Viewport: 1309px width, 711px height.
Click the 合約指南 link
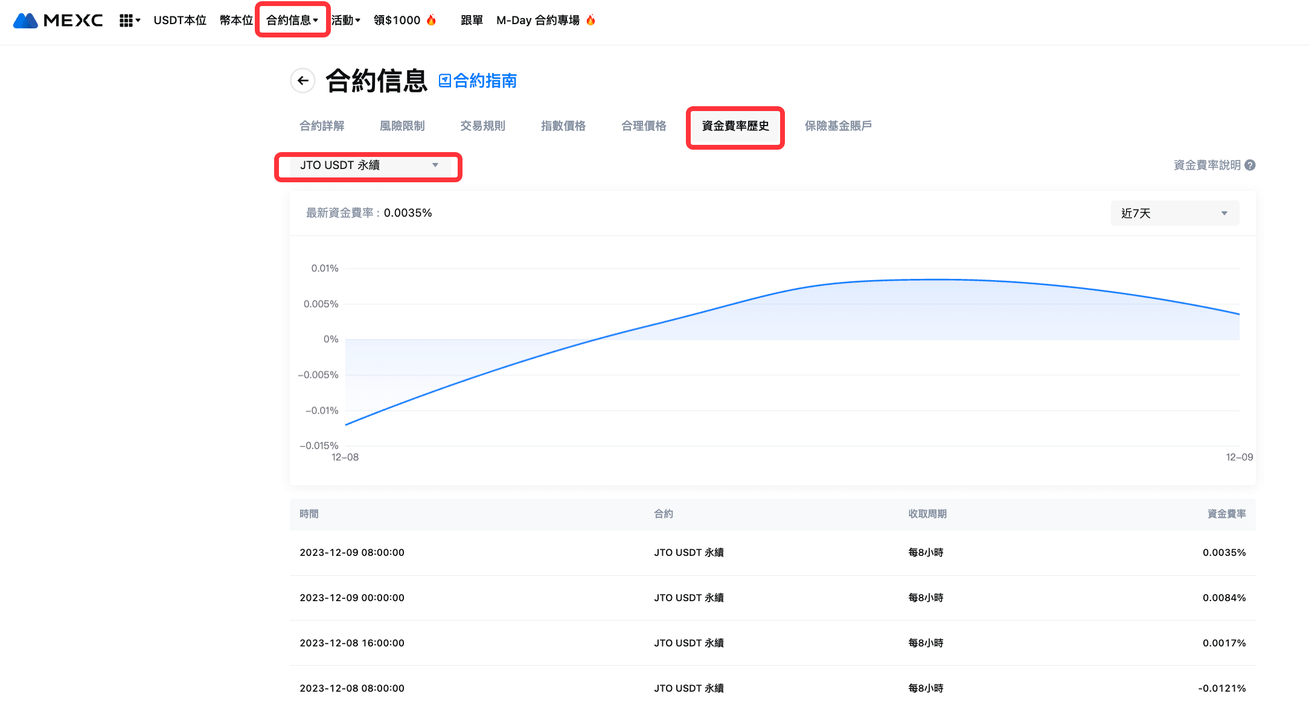pyautogui.click(x=485, y=80)
